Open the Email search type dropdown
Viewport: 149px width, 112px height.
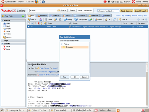coord(62,10)
